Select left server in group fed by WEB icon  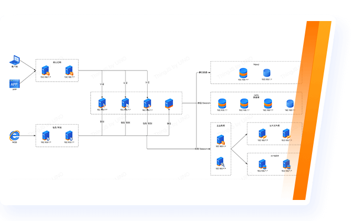(46, 136)
